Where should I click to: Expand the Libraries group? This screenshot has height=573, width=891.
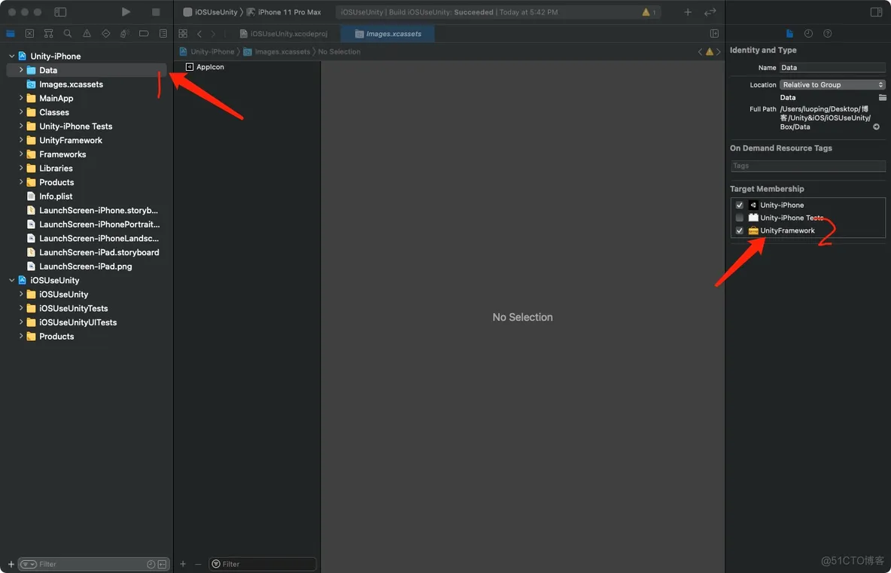pyautogui.click(x=21, y=168)
